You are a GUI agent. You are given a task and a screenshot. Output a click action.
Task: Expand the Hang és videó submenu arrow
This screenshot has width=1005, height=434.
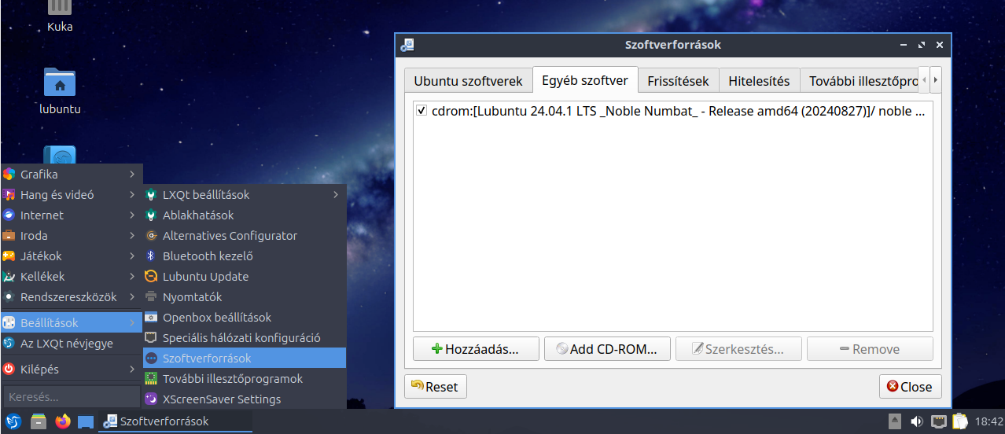(132, 195)
